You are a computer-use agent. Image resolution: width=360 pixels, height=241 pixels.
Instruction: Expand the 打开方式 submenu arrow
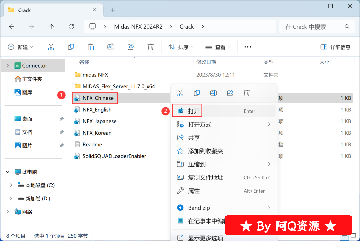[x=269, y=124]
